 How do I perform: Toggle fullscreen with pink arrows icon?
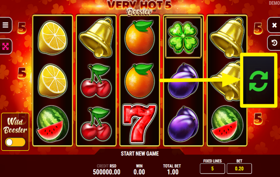point(6,47)
